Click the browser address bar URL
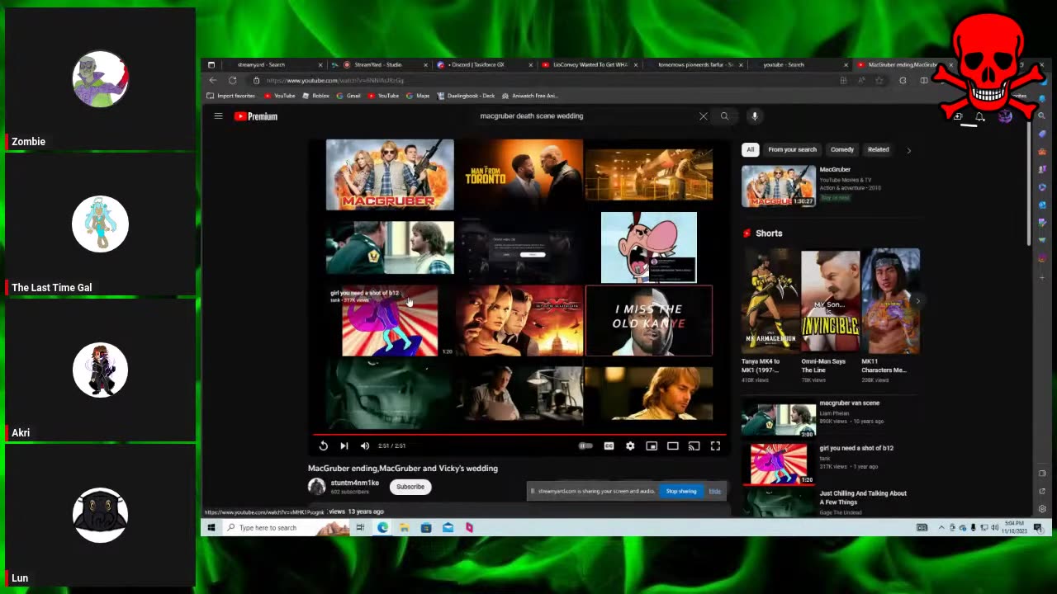1057x594 pixels. [334, 80]
